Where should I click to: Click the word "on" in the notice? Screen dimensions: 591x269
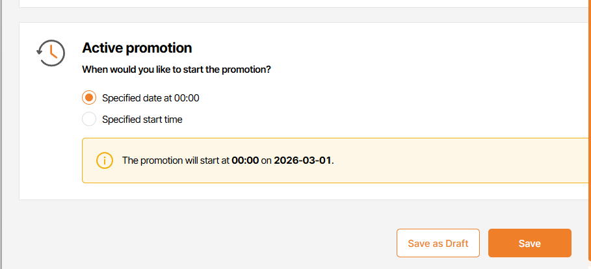267,160
